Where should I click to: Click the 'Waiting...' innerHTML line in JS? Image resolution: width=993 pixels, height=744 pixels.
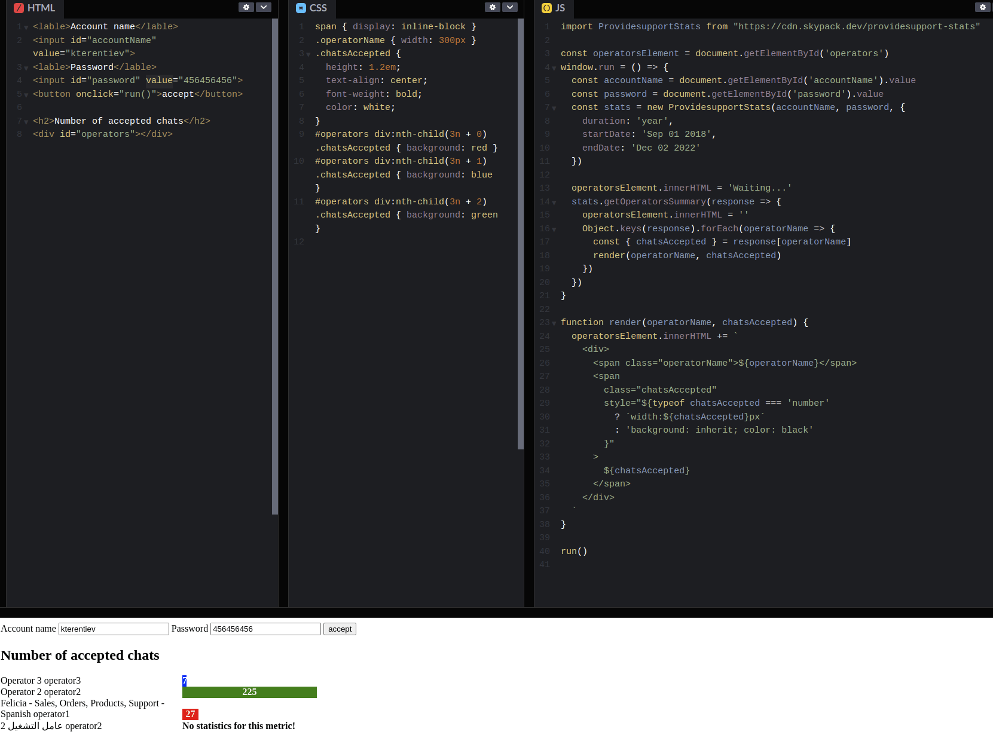(682, 188)
